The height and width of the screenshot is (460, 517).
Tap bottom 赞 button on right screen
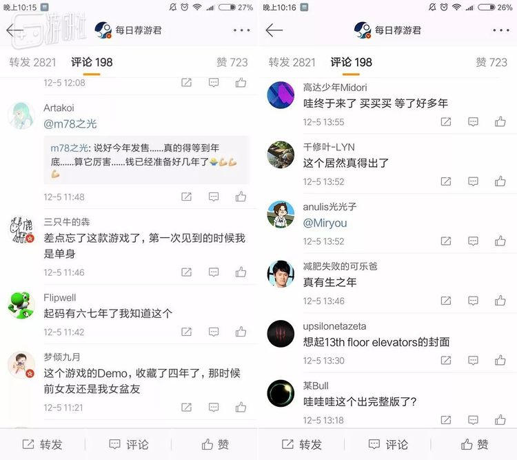[x=474, y=445]
